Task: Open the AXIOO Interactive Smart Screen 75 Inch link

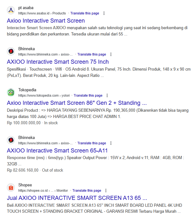Action: click(x=58, y=62)
